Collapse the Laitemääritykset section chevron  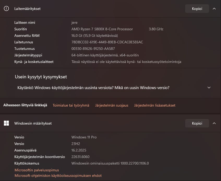pyautogui.click(x=214, y=9)
